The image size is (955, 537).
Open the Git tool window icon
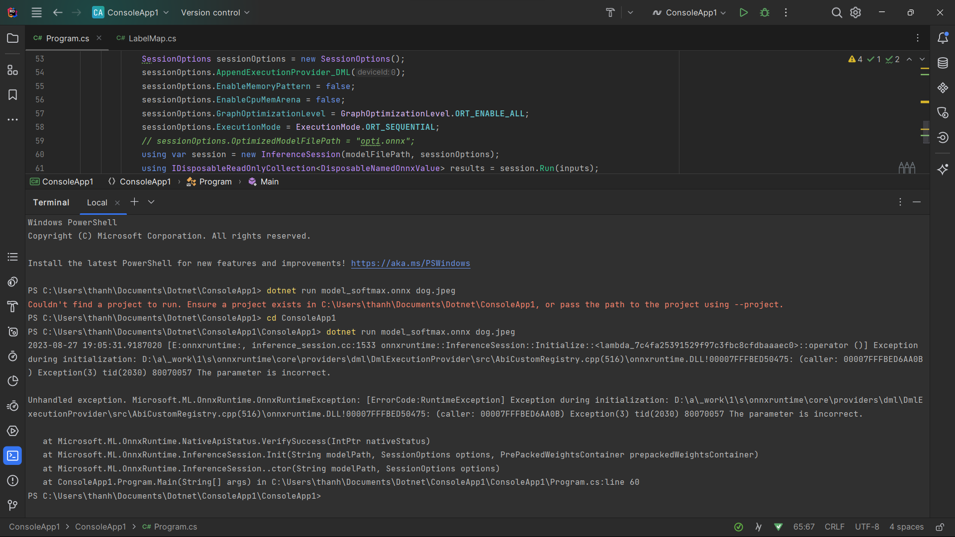tap(12, 505)
